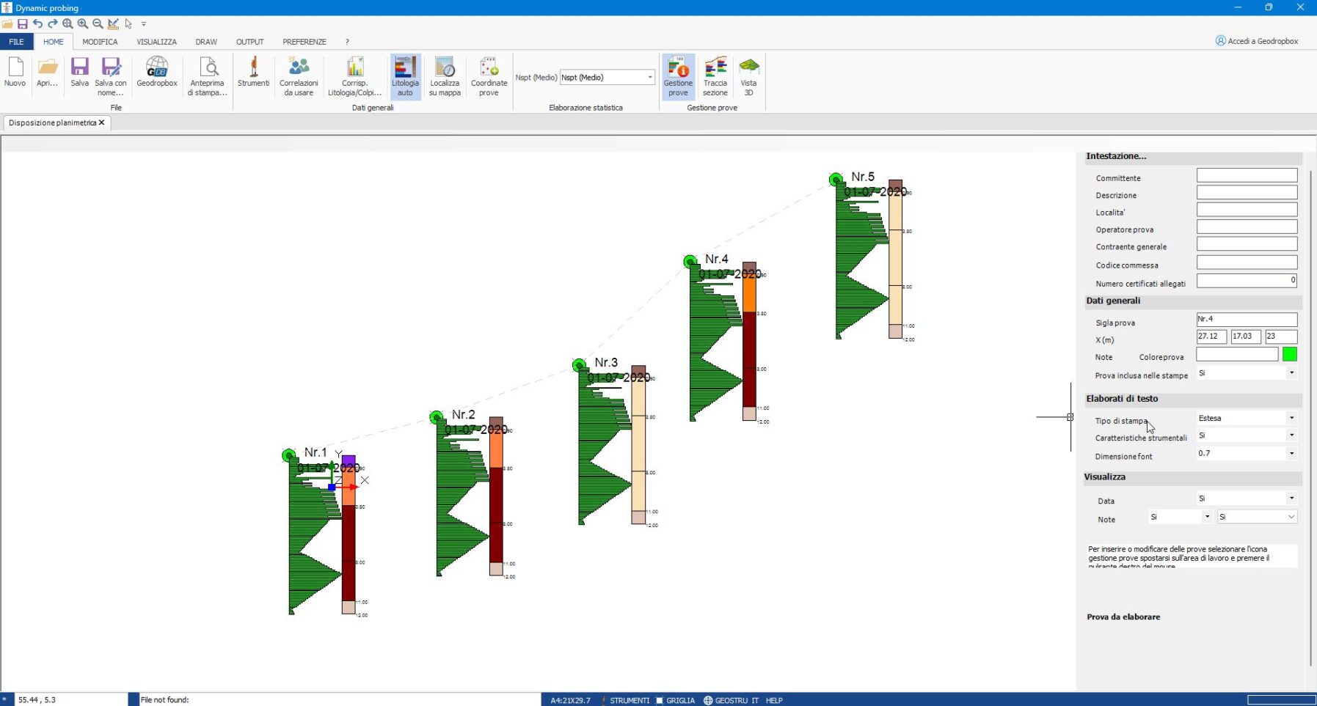Click Accedi a Geodropbox link
Image resolution: width=1317 pixels, height=706 pixels.
pos(1256,41)
